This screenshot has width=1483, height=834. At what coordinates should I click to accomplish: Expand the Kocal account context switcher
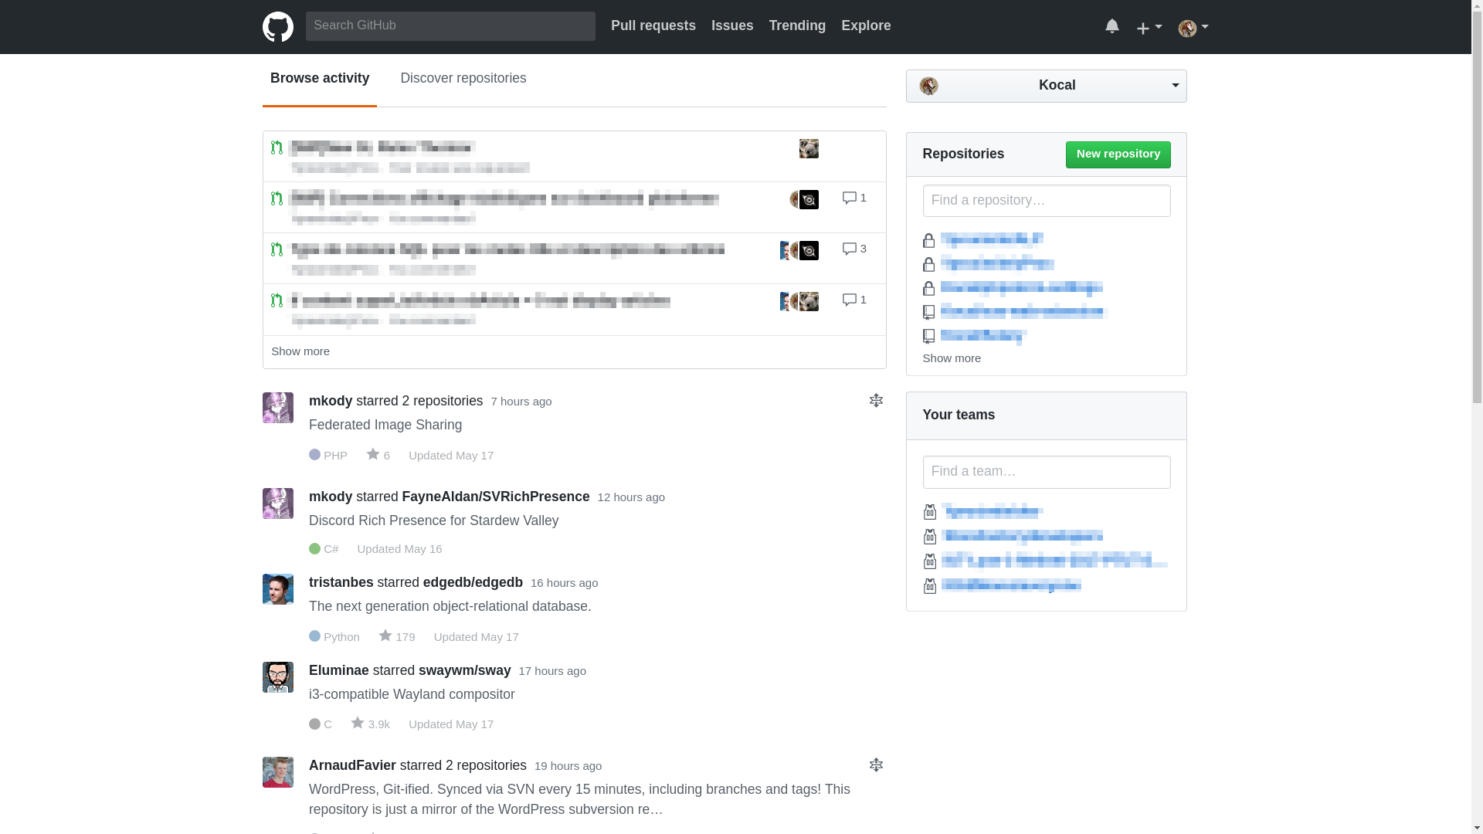click(1046, 86)
